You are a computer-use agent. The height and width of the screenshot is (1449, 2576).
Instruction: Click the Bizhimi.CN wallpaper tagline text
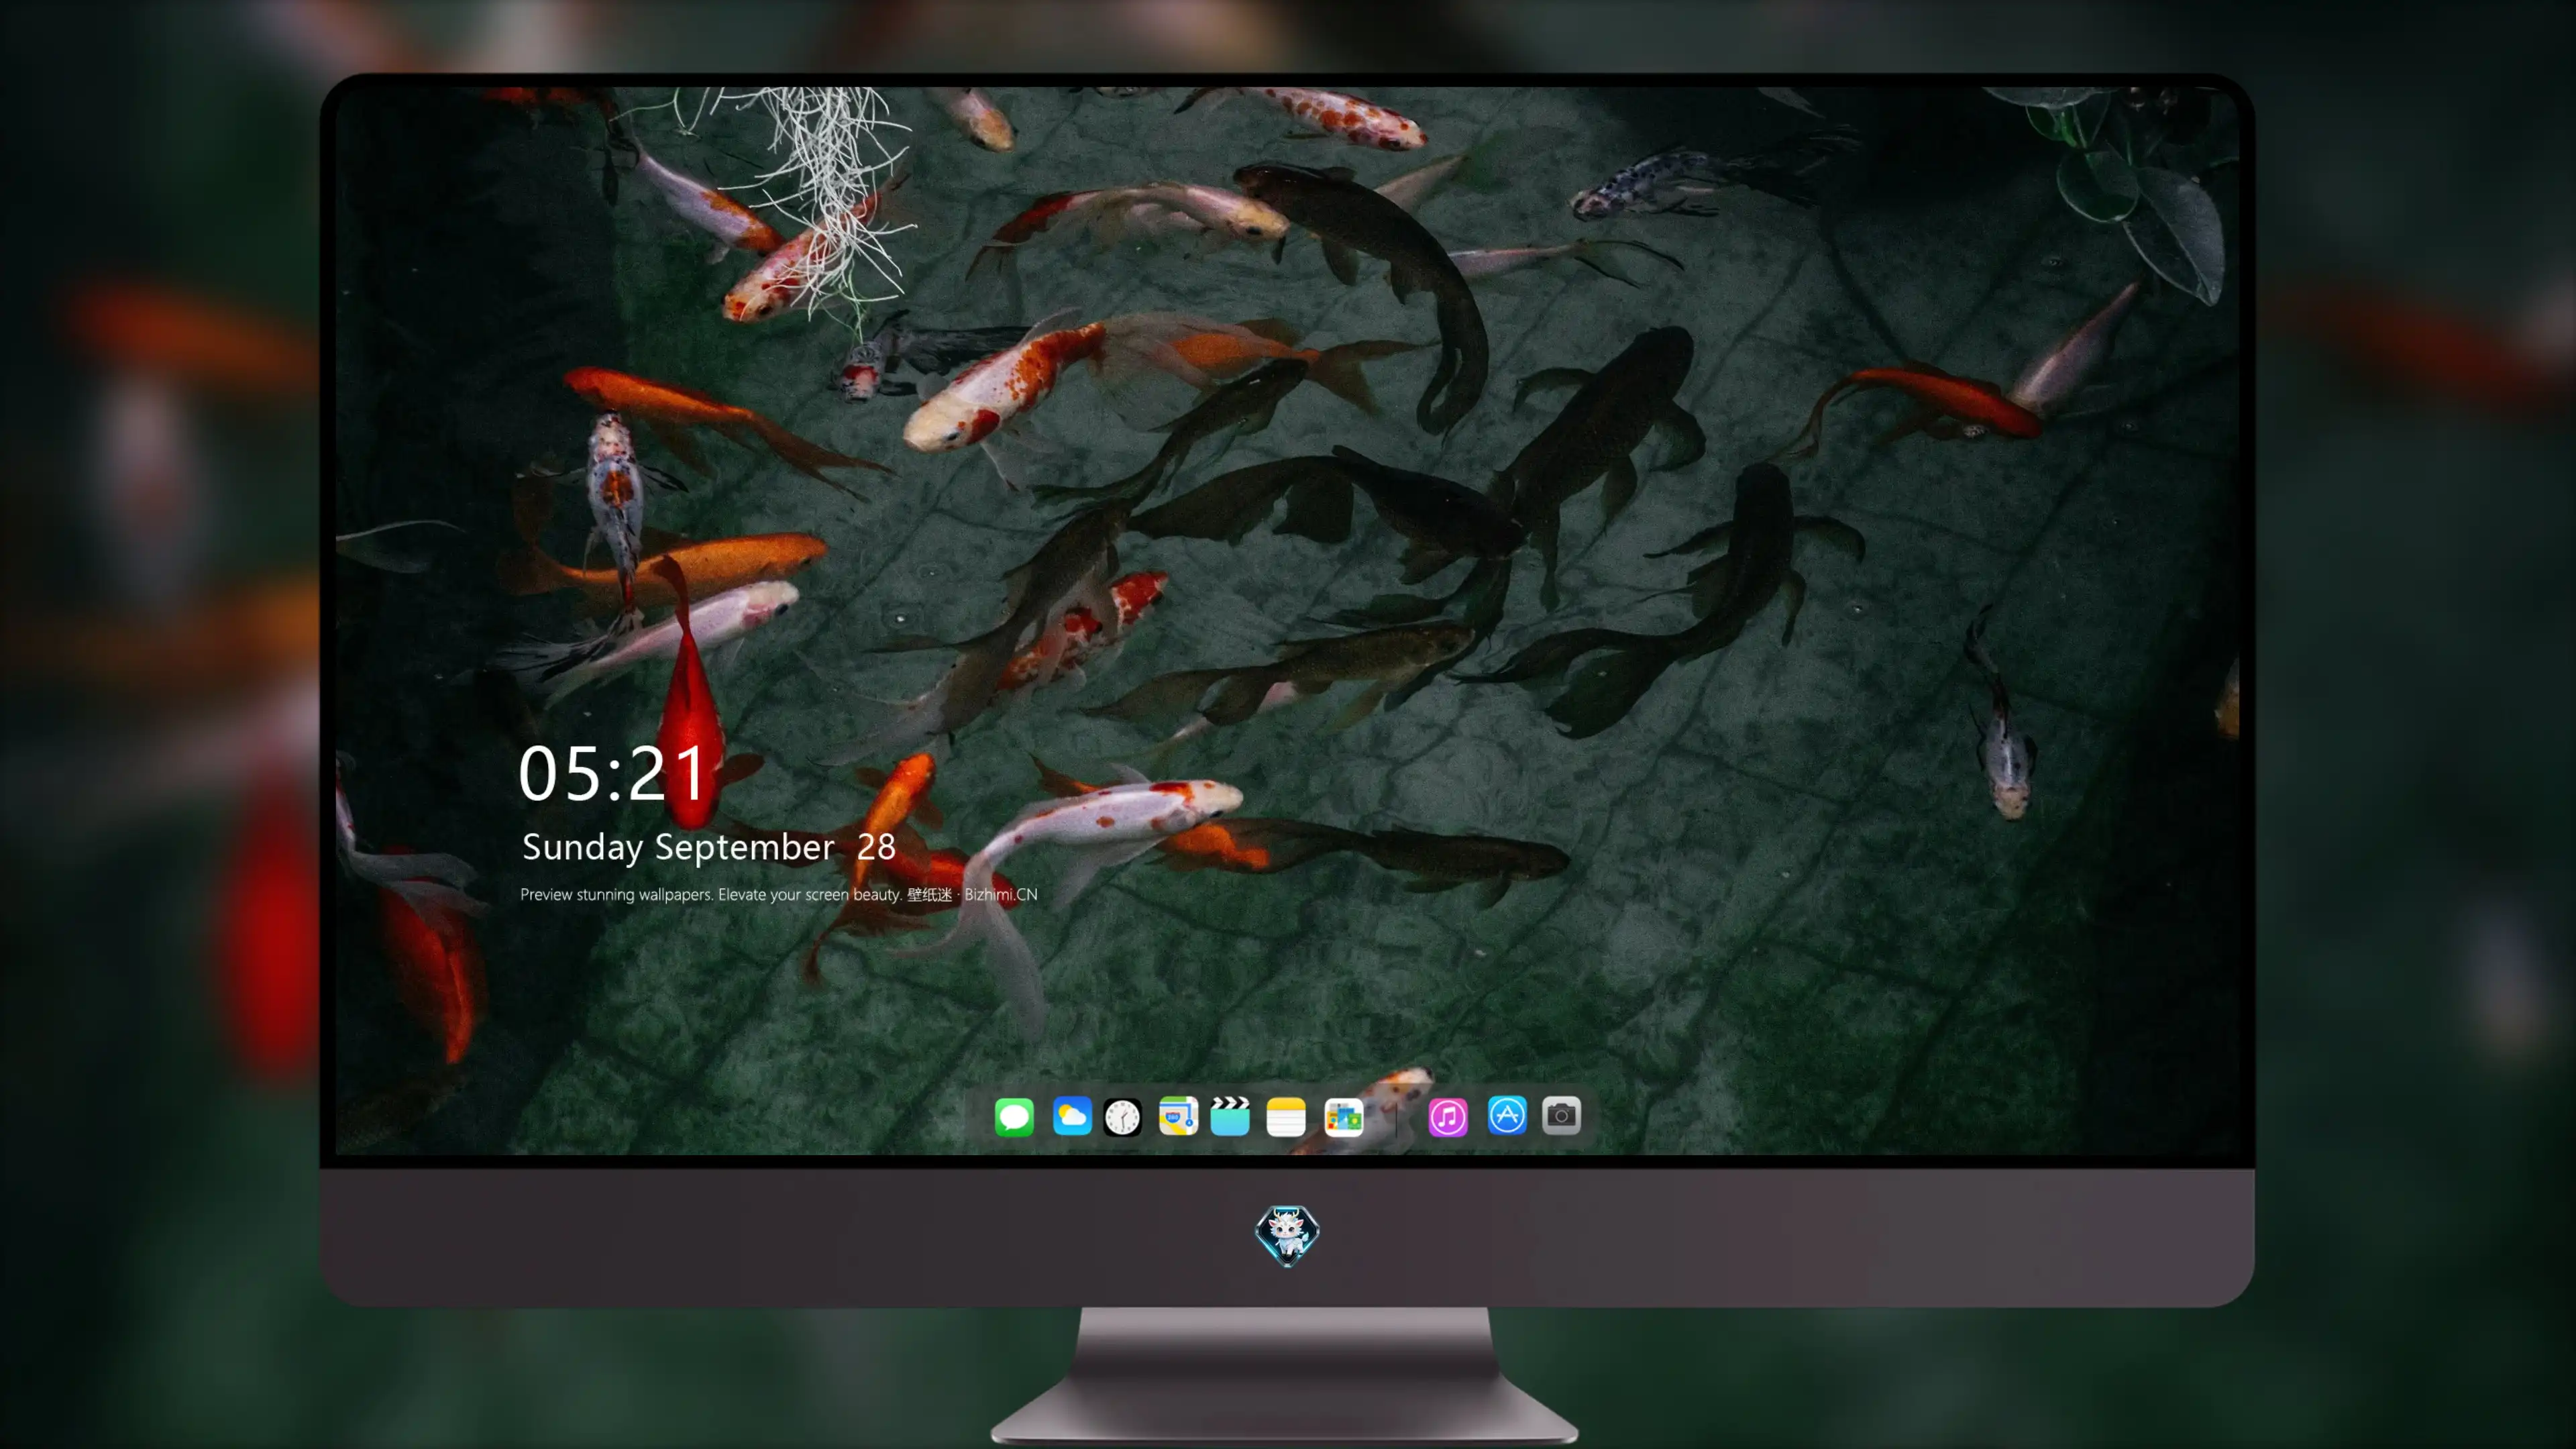click(778, 894)
